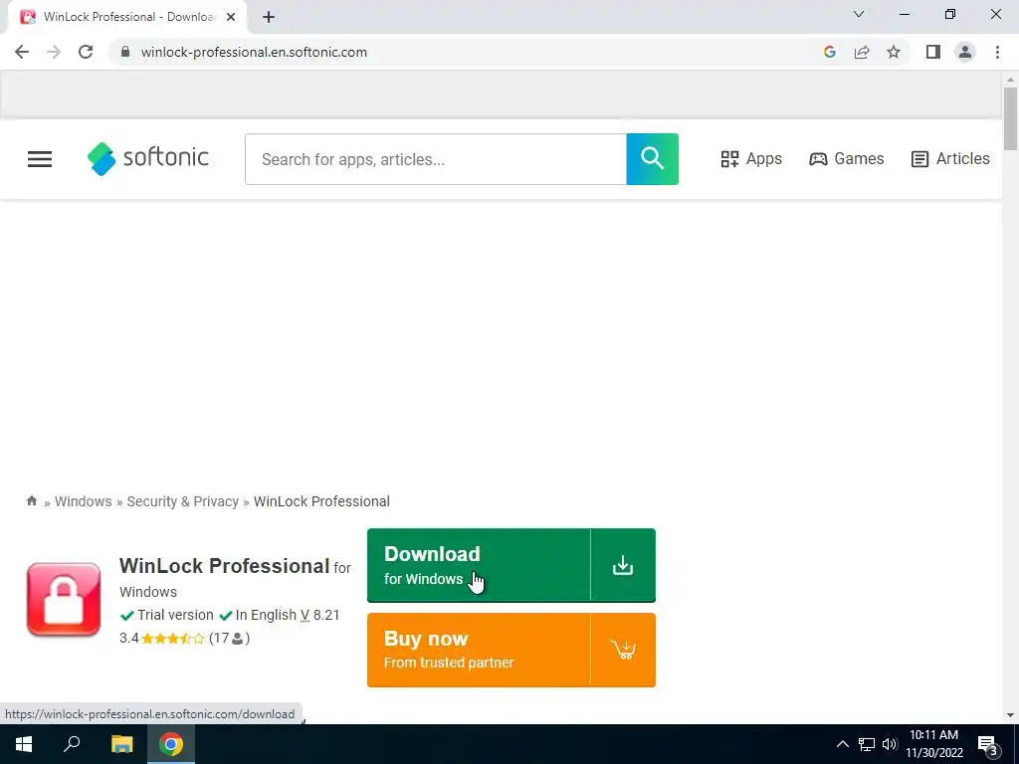
Task: Open the Windows Start menu
Action: click(x=24, y=744)
